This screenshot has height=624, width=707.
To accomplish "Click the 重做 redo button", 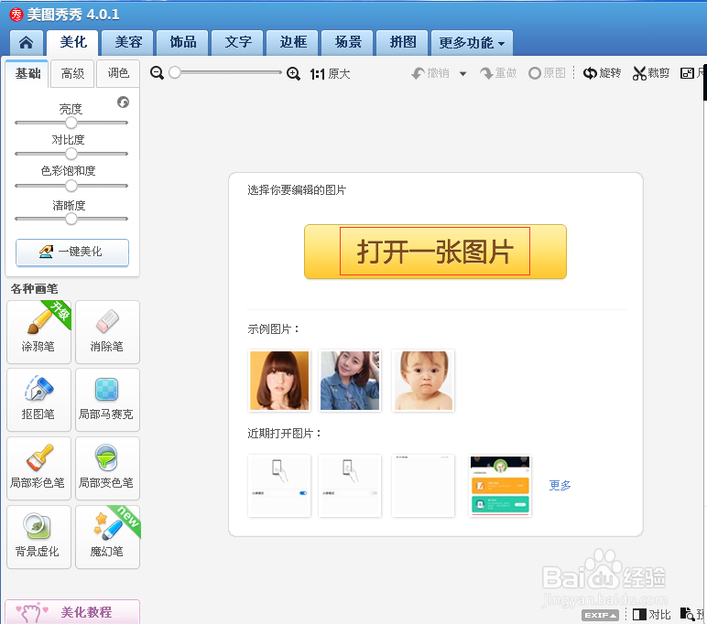I will tap(498, 73).
